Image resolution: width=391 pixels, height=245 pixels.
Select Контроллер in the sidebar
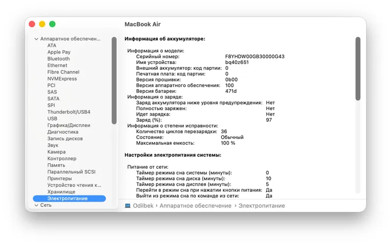pos(62,158)
